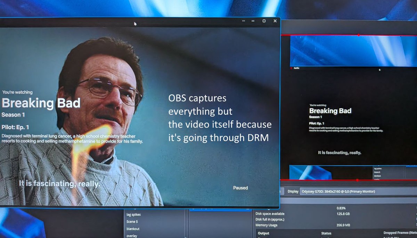The image size is (417, 238).
Task: Click the '356.9 MB' memory value
Action: (343, 225)
